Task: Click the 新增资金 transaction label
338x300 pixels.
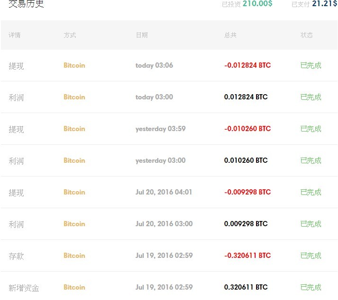Action: tap(24, 288)
